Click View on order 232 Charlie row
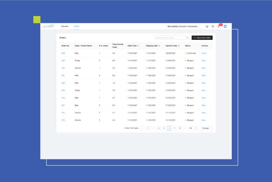272x182 pixels. pos(203,68)
